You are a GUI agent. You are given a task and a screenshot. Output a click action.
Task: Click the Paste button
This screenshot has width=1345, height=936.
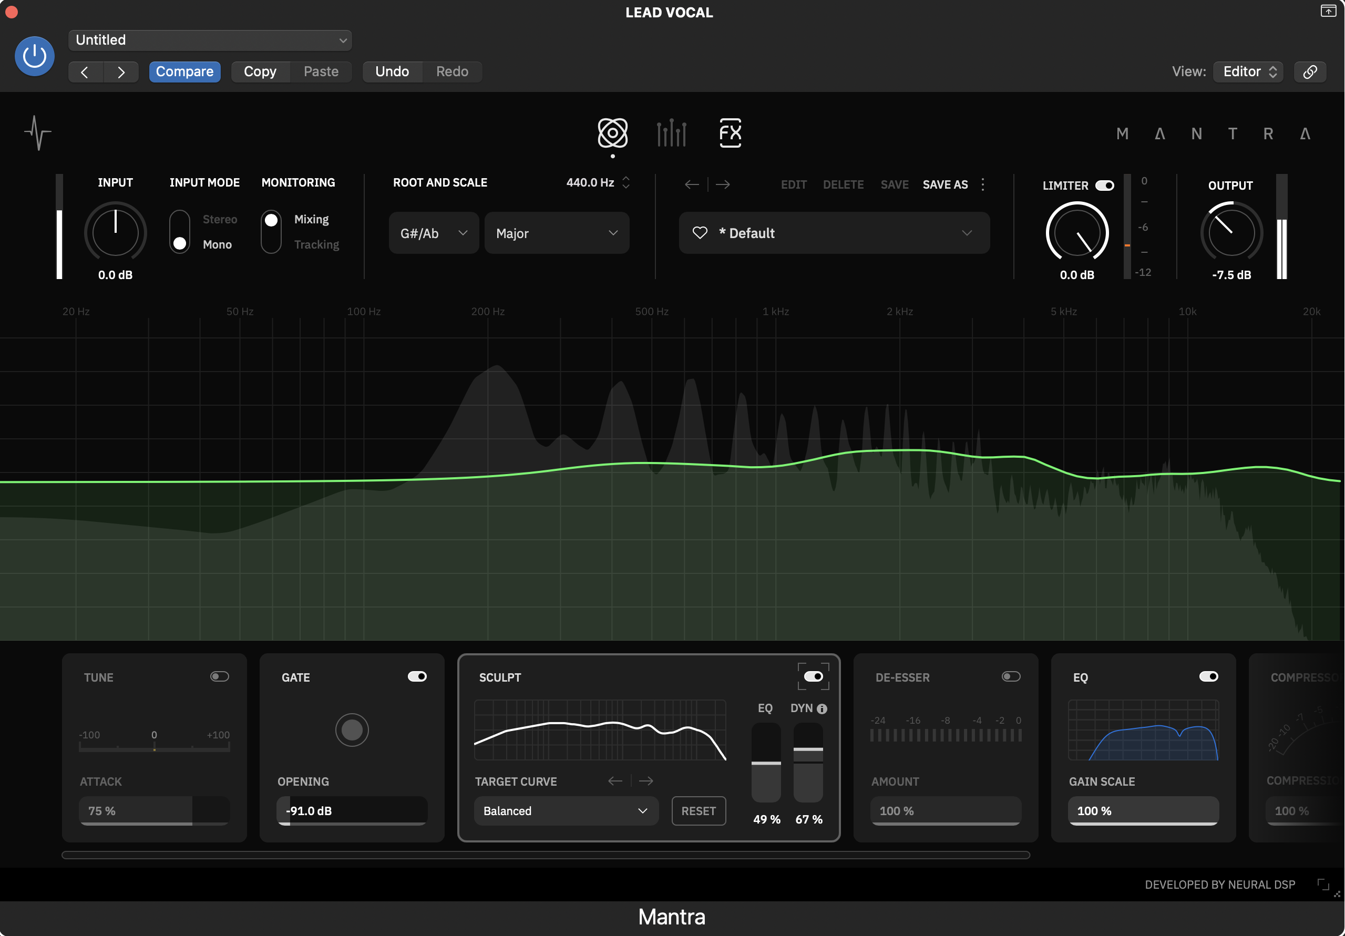tap(321, 71)
